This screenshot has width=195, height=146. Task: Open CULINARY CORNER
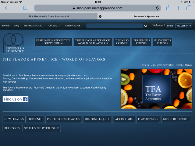122,42
